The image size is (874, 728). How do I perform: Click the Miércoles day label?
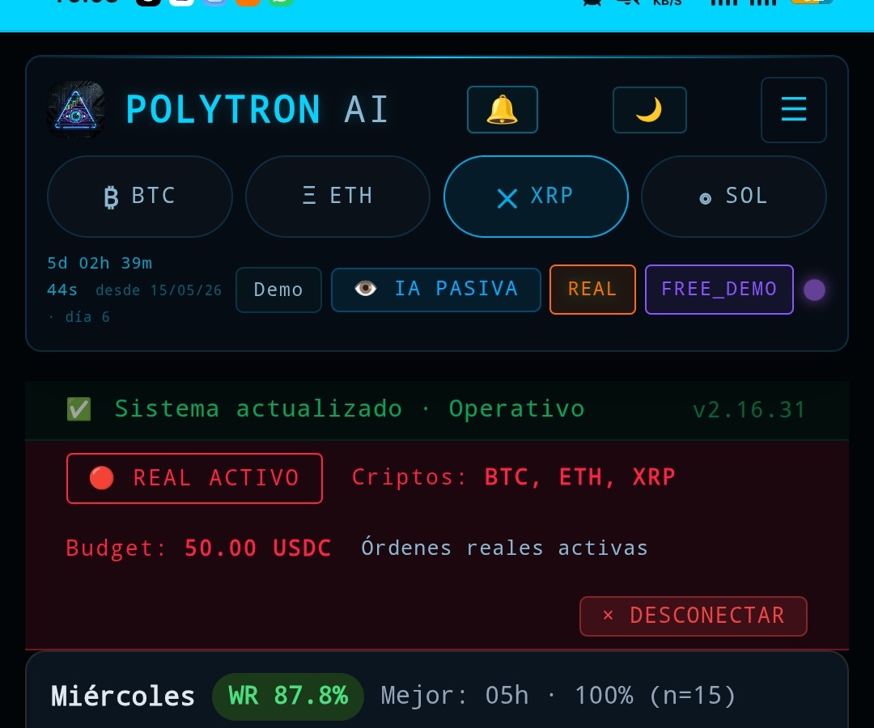pos(123,696)
